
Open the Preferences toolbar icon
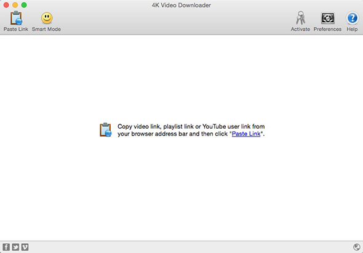coord(327,18)
